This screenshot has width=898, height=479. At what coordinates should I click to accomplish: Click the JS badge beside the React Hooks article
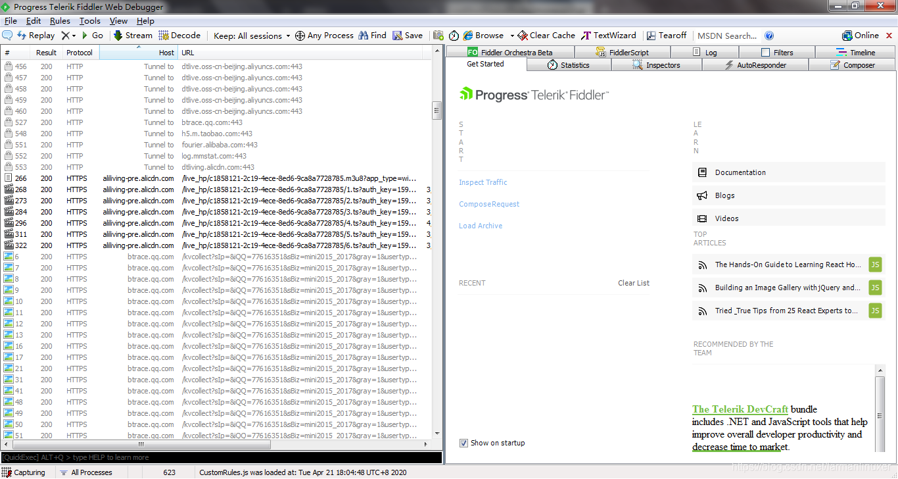[875, 265]
